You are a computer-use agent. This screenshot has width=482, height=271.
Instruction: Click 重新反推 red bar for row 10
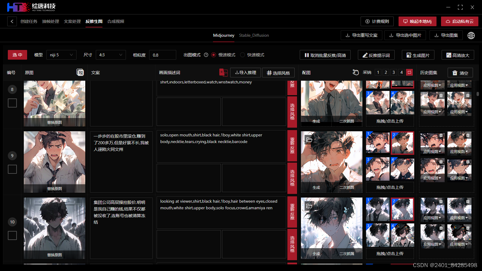292,212
